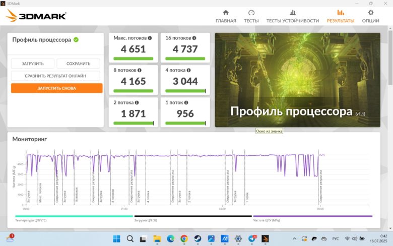393x246 pixels.
Task: Open the Windows Start menu
Action: pyautogui.click(x=116, y=239)
